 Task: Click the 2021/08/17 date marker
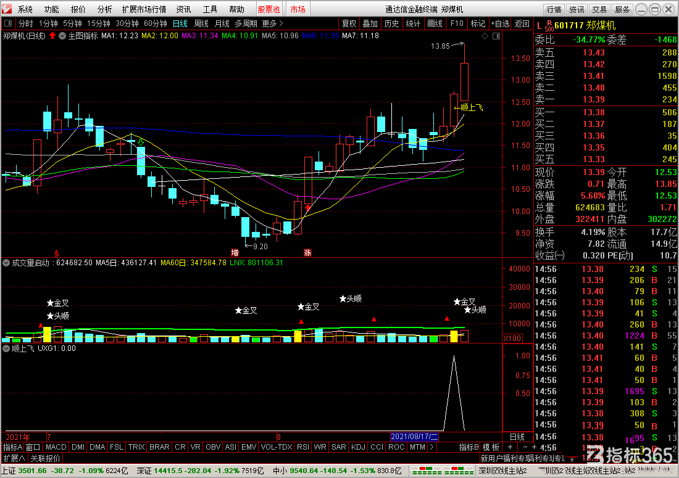point(414,437)
